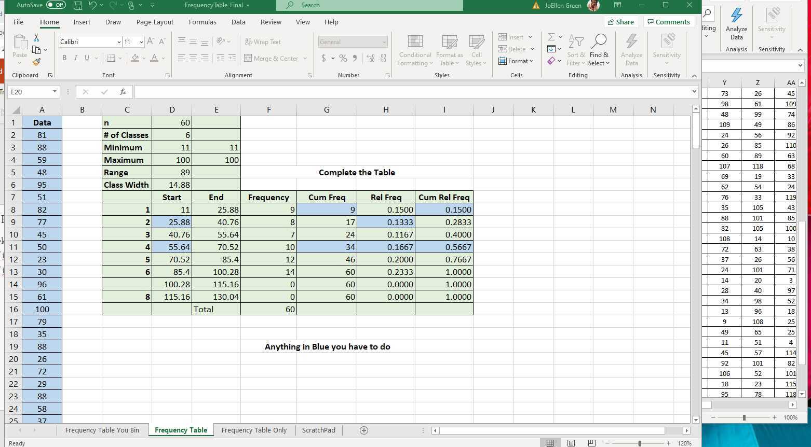Open the ScratchPad sheet tab
The image size is (811, 447).
pos(318,430)
